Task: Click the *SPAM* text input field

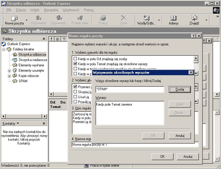Action: tap(130, 89)
